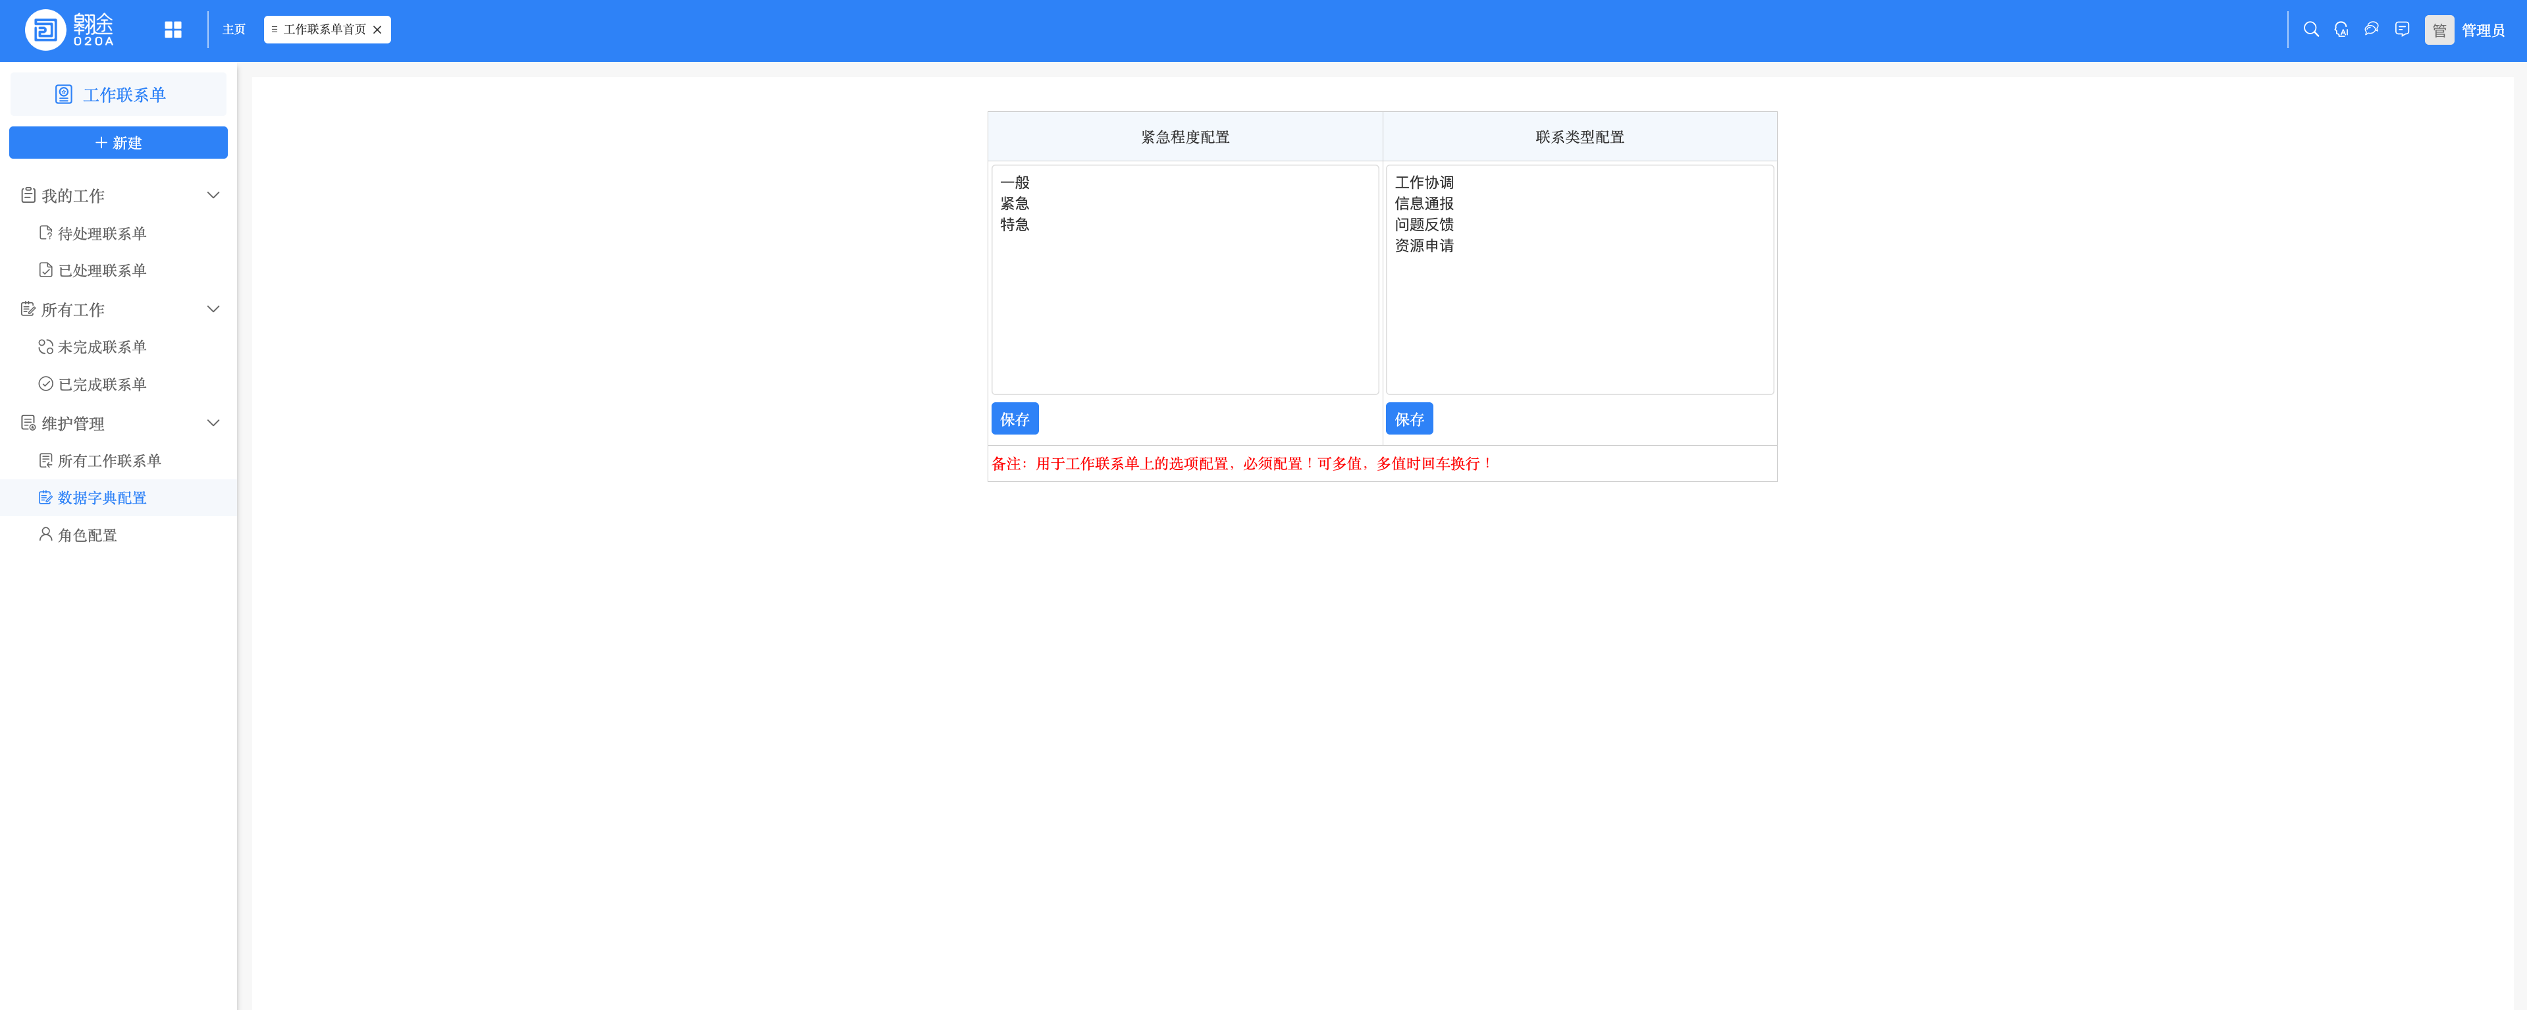Open 未完成联系单 in sidebar
This screenshot has width=2527, height=1010.
[118, 347]
